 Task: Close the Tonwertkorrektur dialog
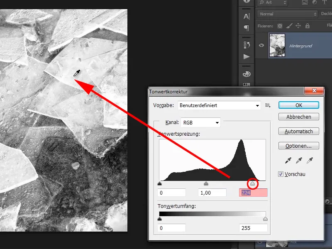(x=314, y=90)
